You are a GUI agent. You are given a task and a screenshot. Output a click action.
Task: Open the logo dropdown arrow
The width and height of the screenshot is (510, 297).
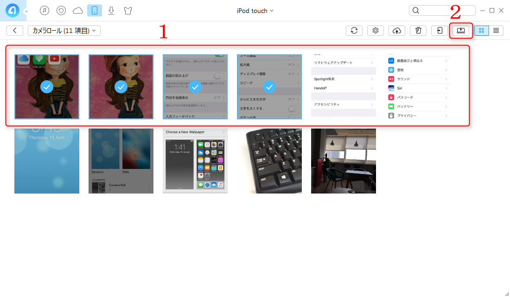[x=26, y=12]
